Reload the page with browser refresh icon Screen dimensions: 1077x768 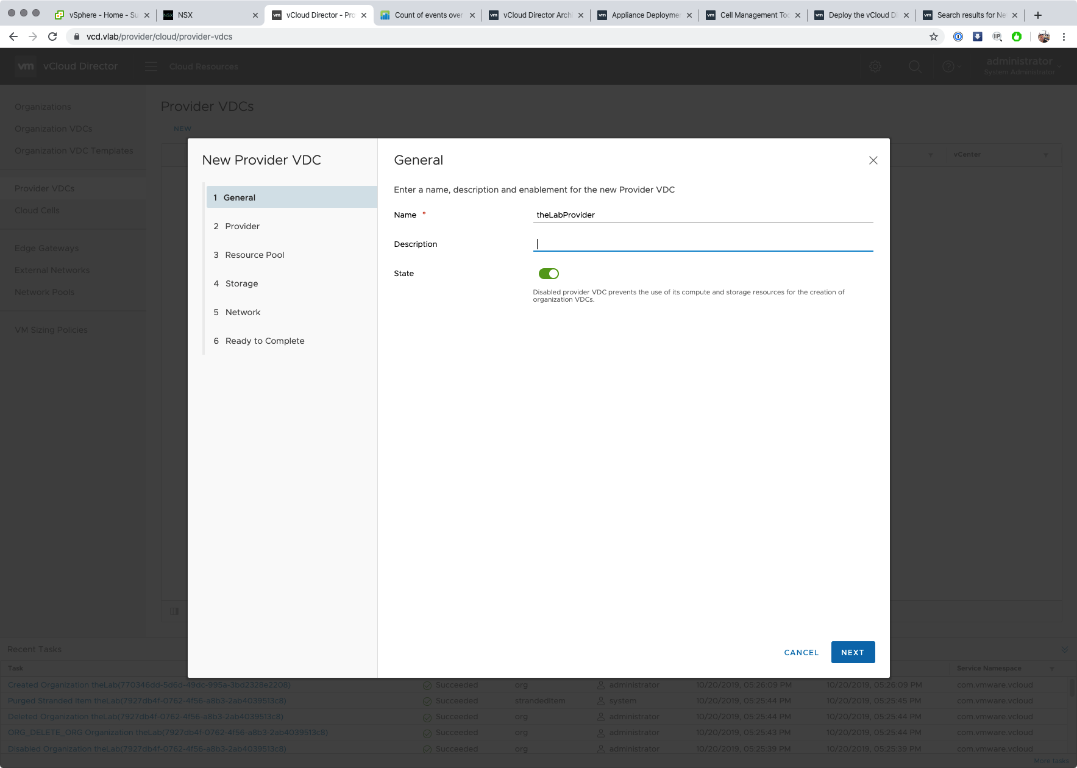[x=52, y=37]
